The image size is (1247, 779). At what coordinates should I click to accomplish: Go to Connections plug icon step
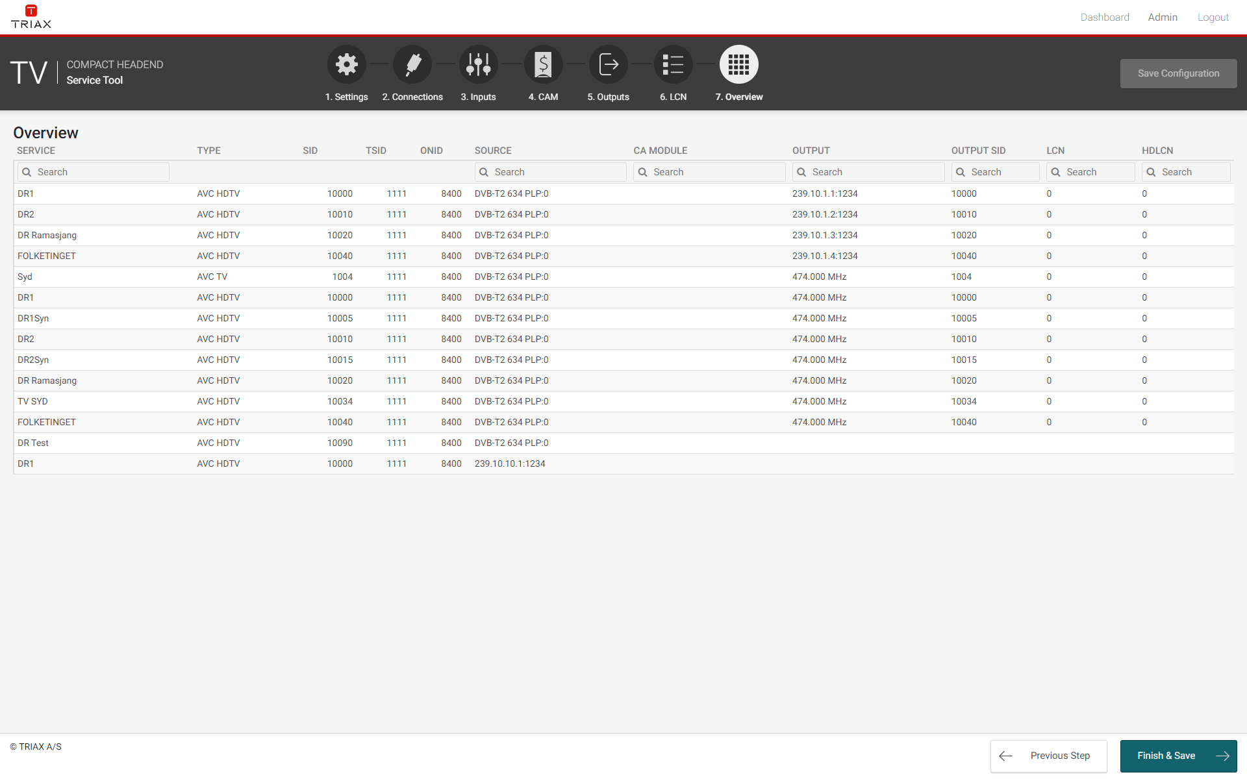click(412, 64)
